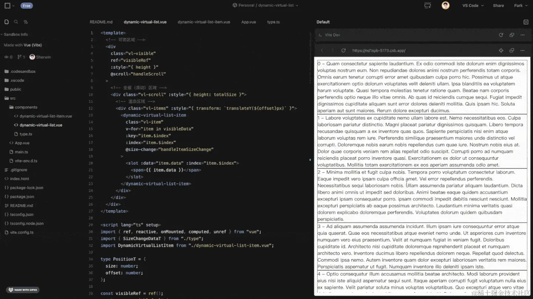Open Sherwin's author profile link
The height and width of the screenshot is (299, 533).
[40, 57]
